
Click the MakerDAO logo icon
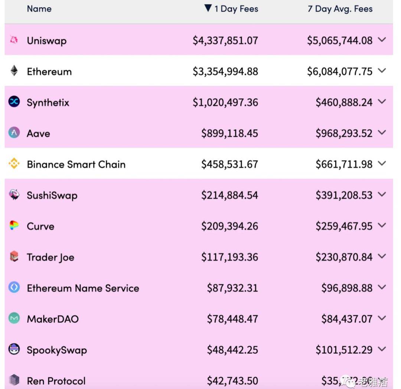coord(14,318)
